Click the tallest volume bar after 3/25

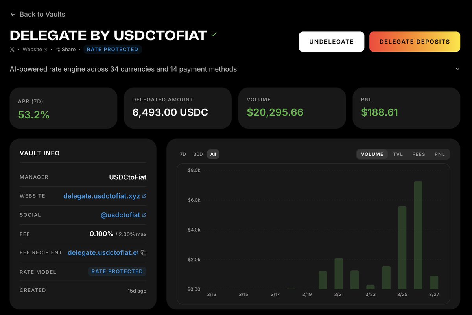[418, 235]
